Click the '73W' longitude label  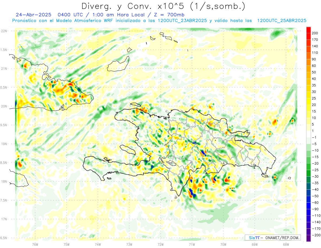coord(129,244)
